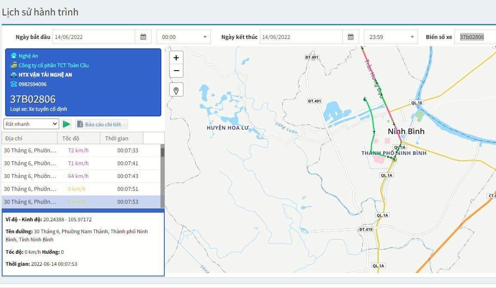Edit the start date field 14/06/2022
The image size is (496, 288).
pyautogui.click(x=94, y=37)
